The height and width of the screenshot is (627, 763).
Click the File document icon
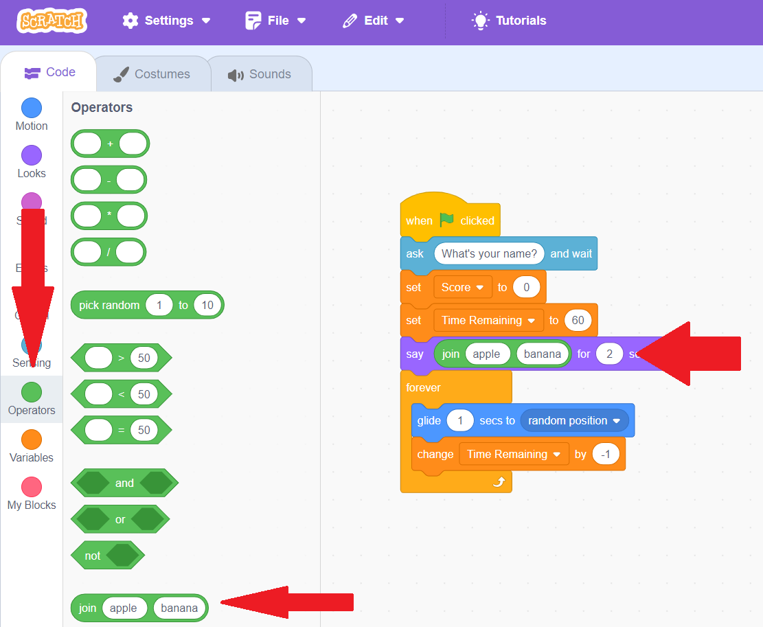coord(253,21)
